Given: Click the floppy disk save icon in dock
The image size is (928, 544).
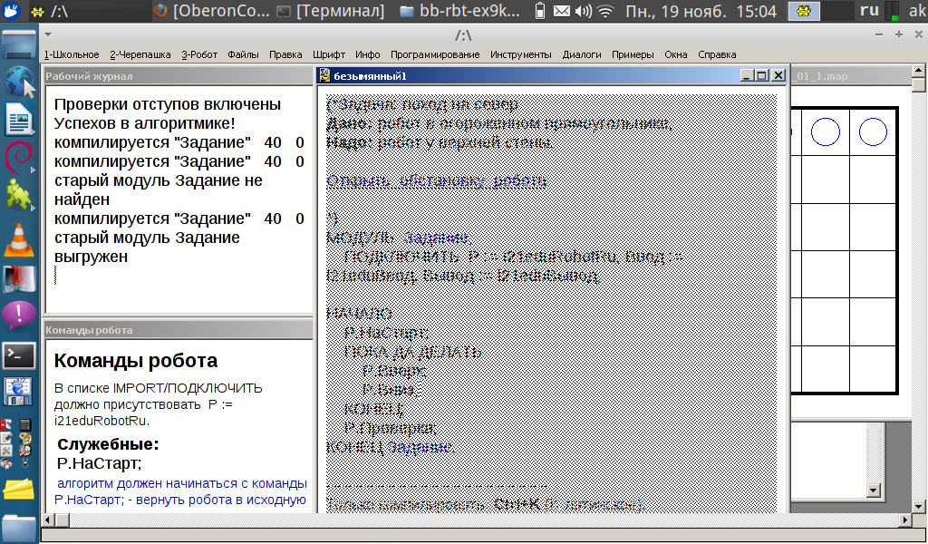Looking at the screenshot, I should (x=18, y=392).
